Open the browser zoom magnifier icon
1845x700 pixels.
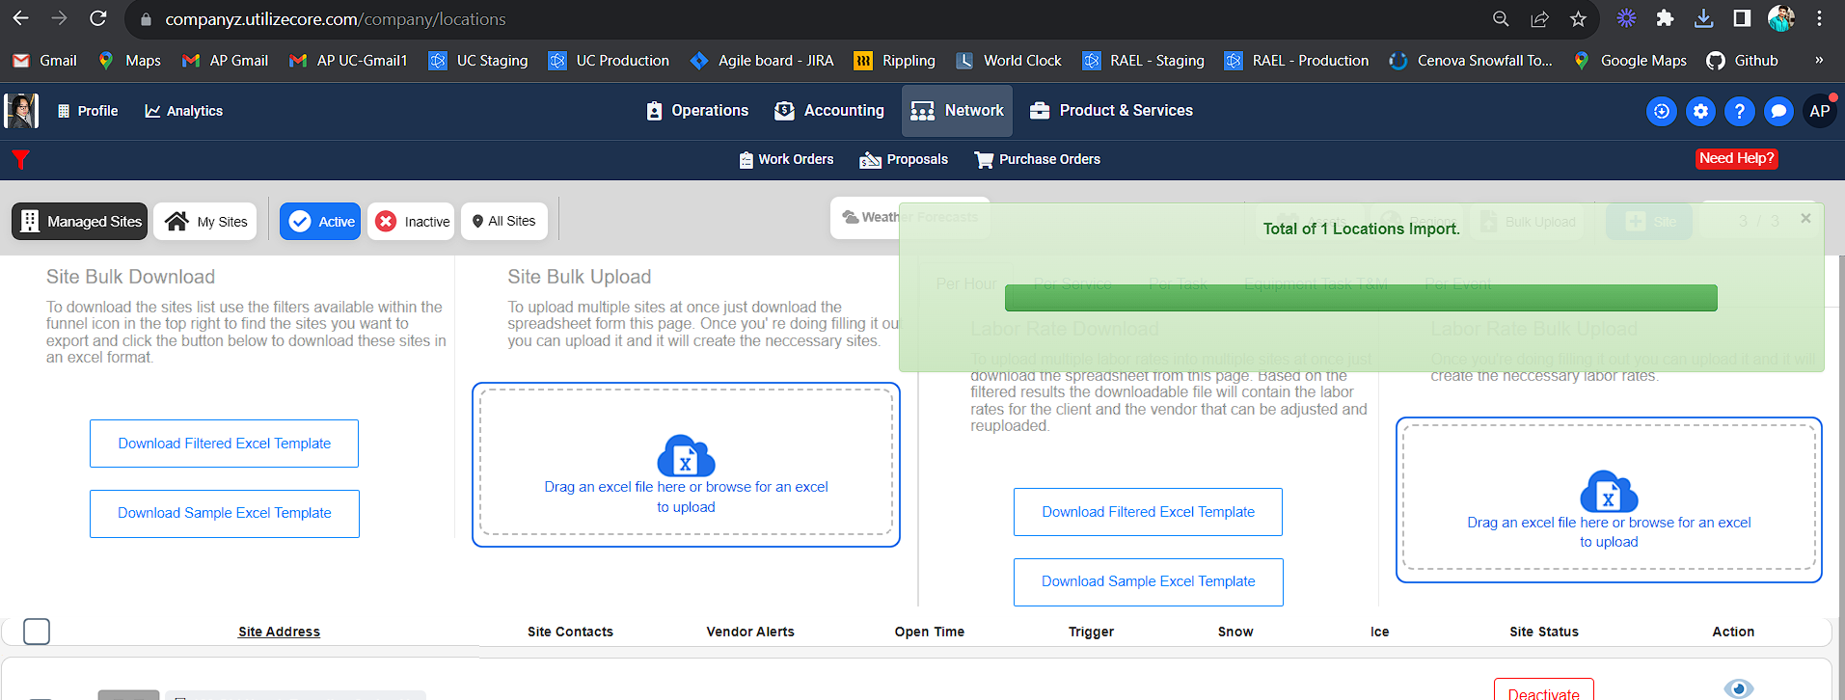point(1501,19)
